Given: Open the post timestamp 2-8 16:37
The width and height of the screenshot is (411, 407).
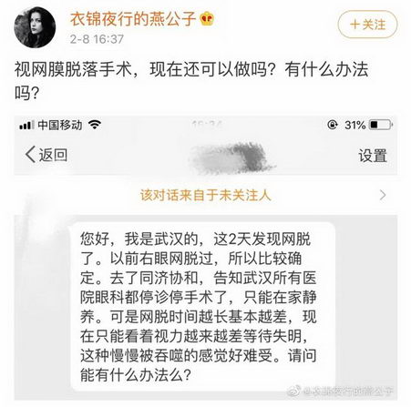Looking at the screenshot, I should (x=97, y=39).
